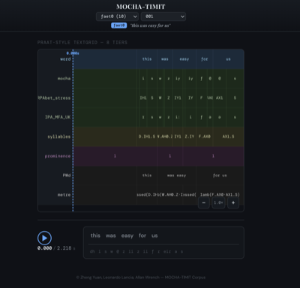Click 'easy' in the transcript panel

(127, 235)
